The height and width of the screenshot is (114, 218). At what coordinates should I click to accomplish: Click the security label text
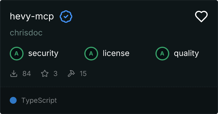[43, 53]
